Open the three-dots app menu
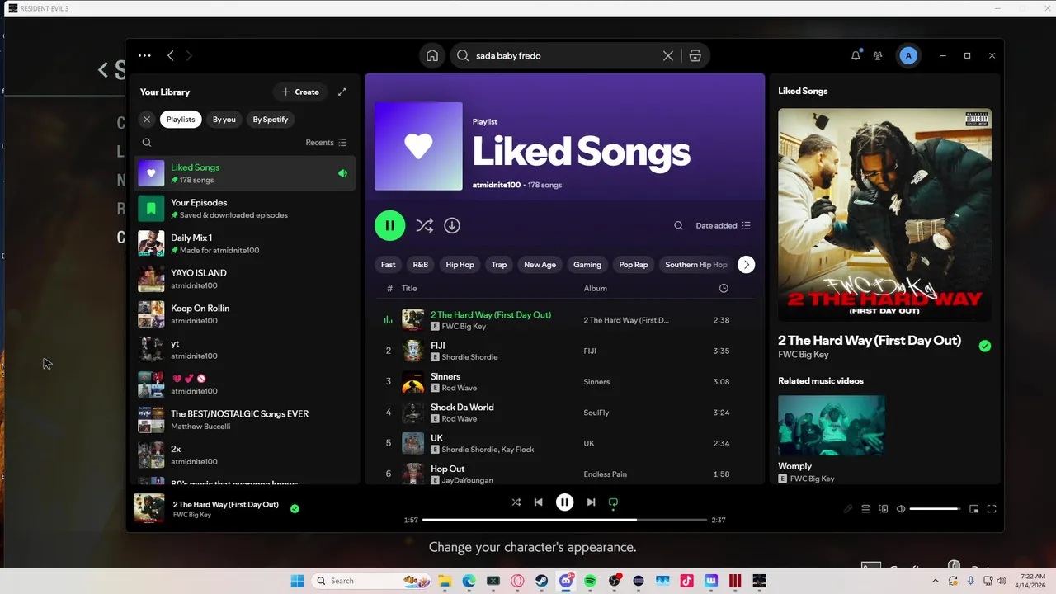Viewport: 1056px width, 594px height. pos(144,55)
